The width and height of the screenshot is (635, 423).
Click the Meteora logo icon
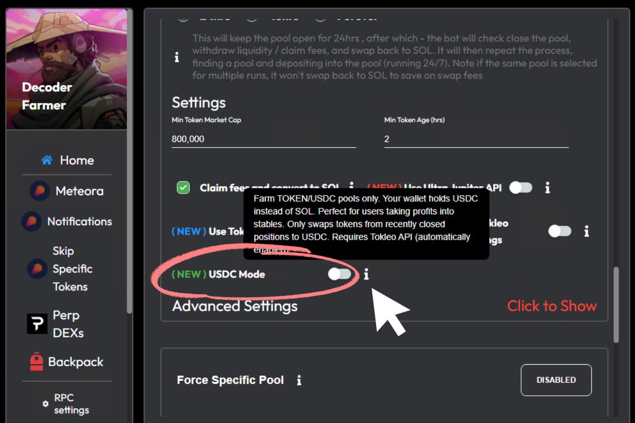coord(40,191)
